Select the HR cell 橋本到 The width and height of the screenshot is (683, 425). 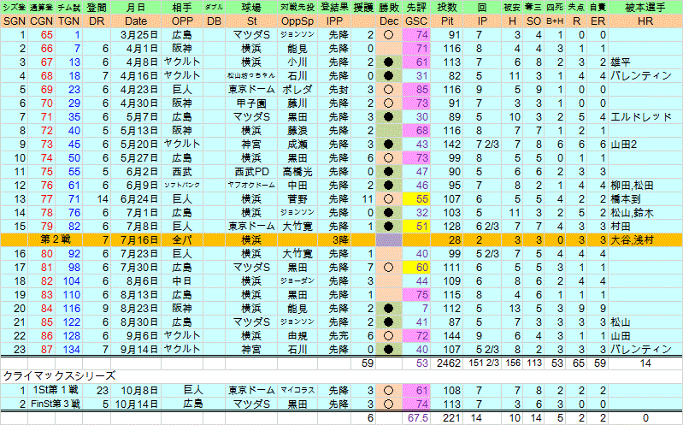(x=626, y=199)
